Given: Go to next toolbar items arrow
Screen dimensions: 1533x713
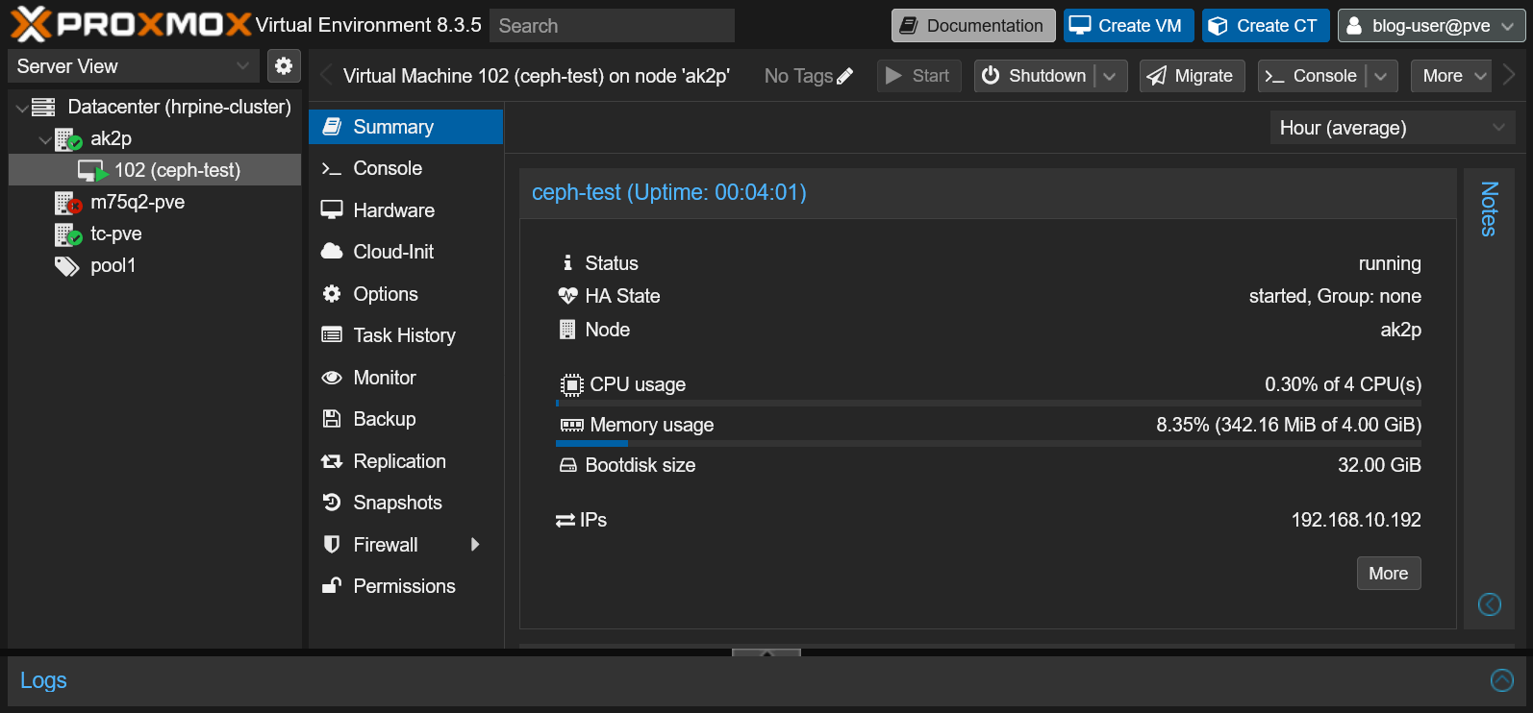Looking at the screenshot, I should tap(1508, 75).
